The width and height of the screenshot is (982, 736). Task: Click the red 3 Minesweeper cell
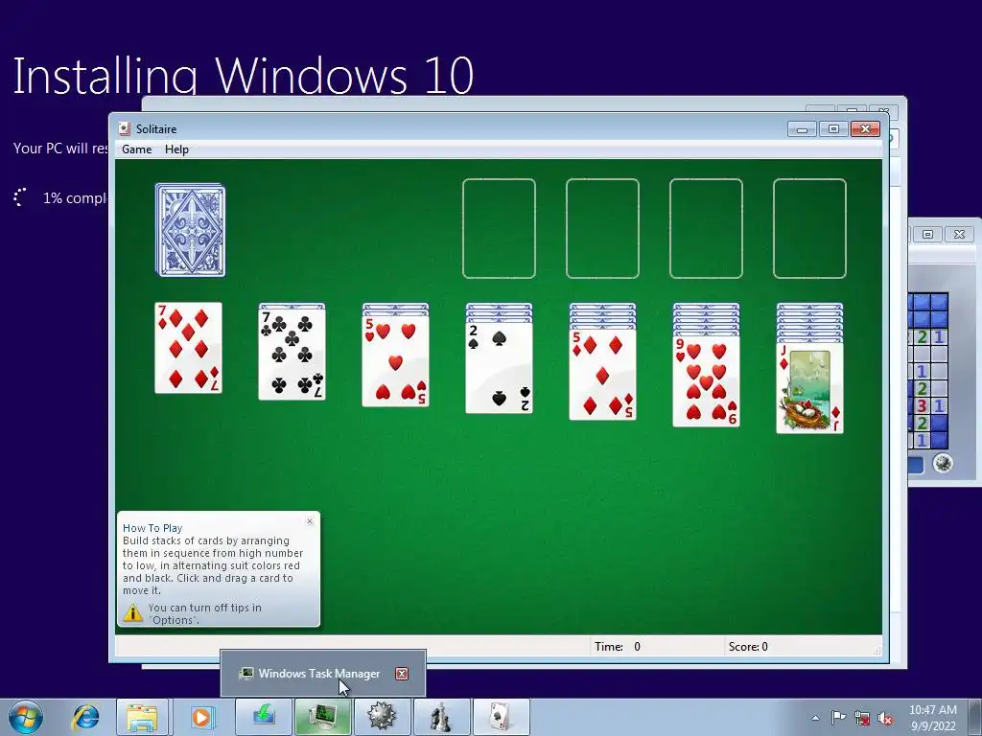922,405
